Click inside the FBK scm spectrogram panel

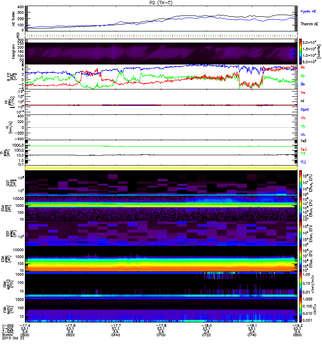161,310
